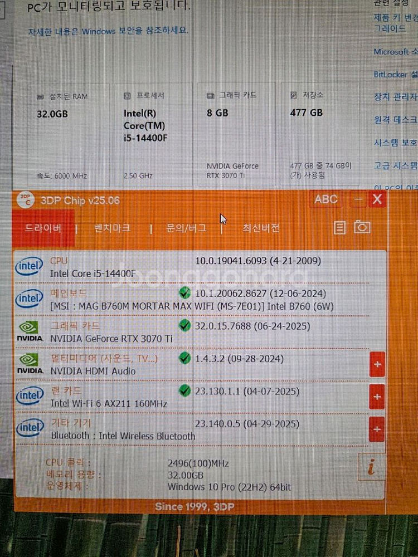Click the Since 1999, 3DP footer text
The width and height of the screenshot is (418, 557).
pyautogui.click(x=195, y=506)
